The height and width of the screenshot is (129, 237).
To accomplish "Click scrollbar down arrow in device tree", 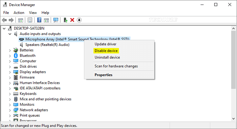I will click(x=233, y=119).
